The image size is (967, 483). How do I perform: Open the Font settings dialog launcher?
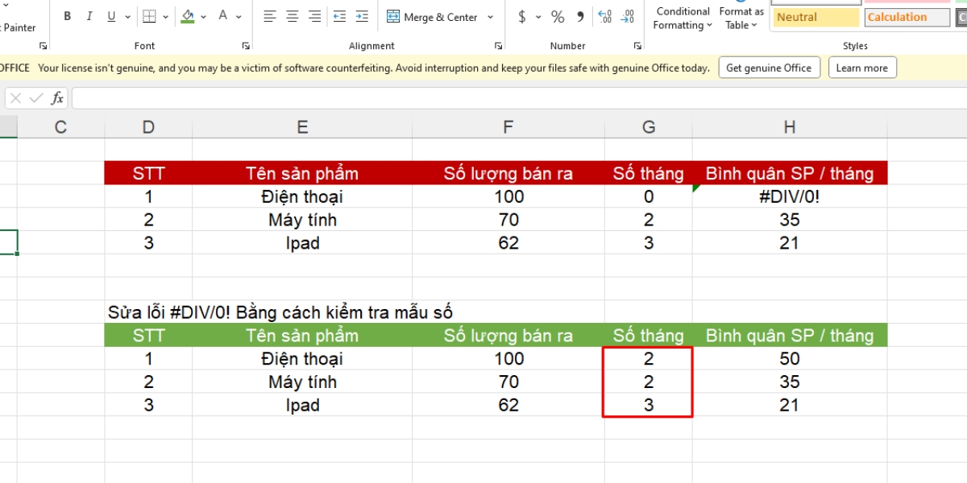tap(246, 46)
